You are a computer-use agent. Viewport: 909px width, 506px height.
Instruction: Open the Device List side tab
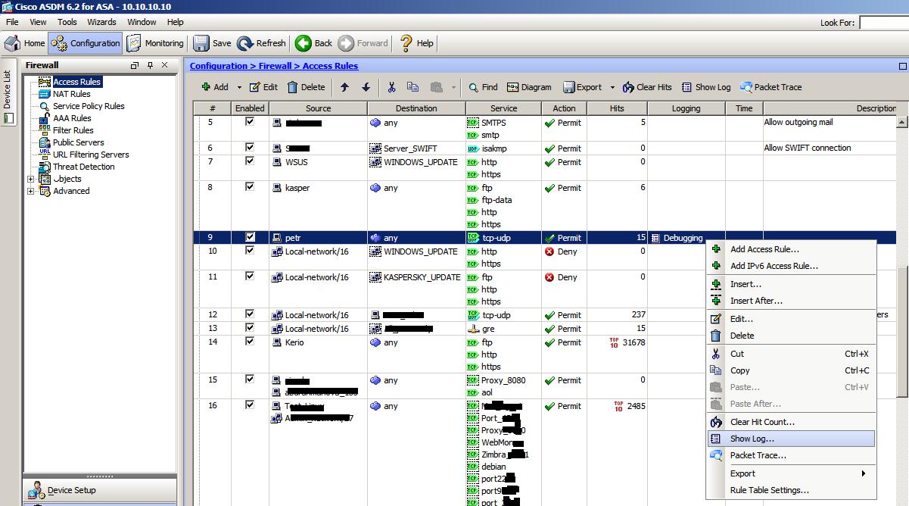coord(8,91)
